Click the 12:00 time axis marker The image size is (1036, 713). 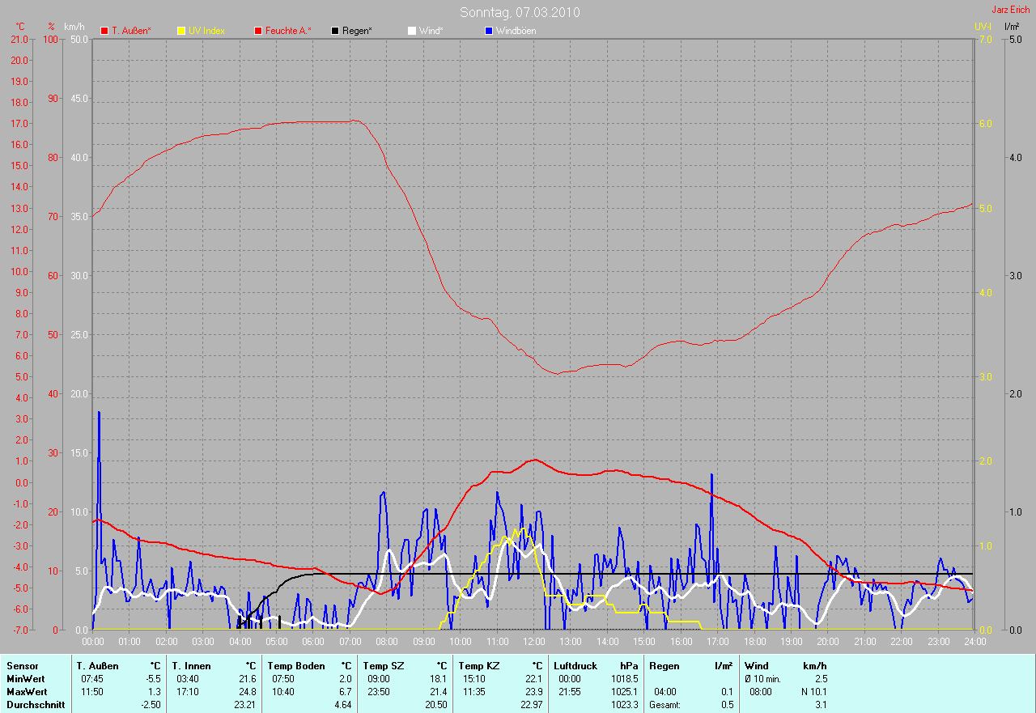[534, 642]
